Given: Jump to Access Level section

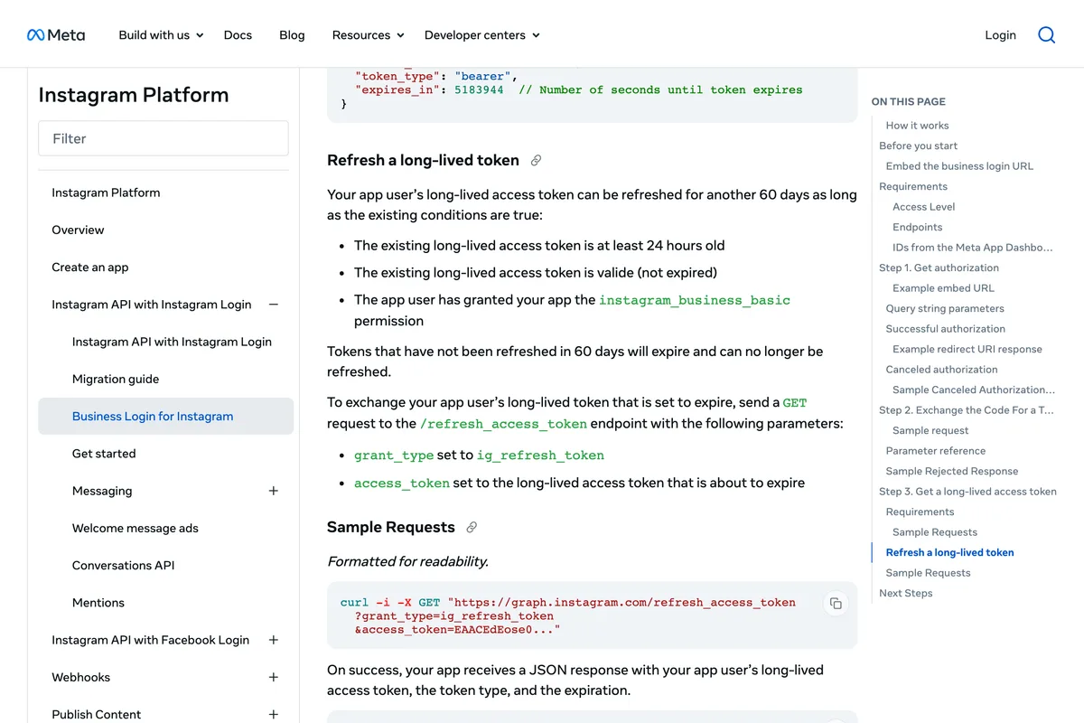Looking at the screenshot, I should pyautogui.click(x=923, y=207).
